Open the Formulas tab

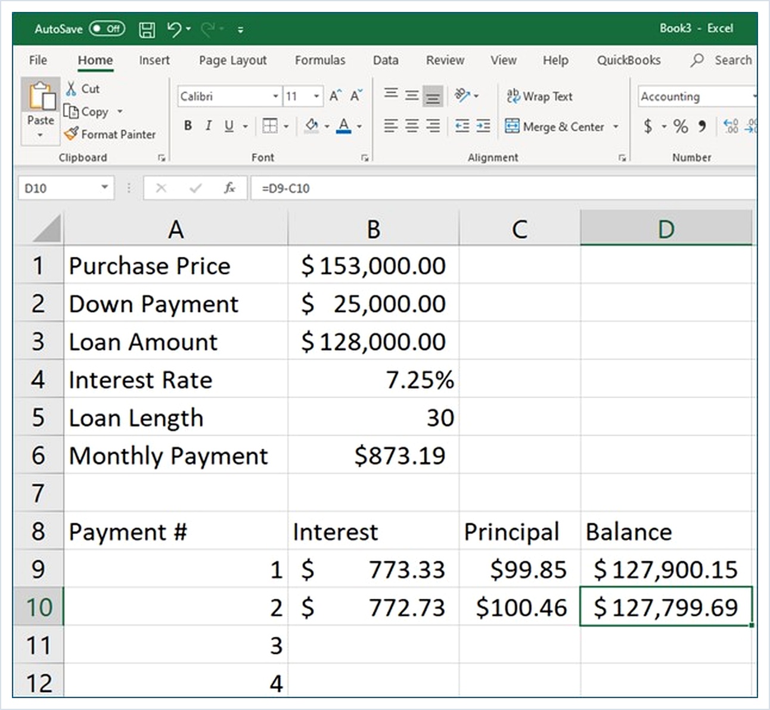[x=320, y=60]
